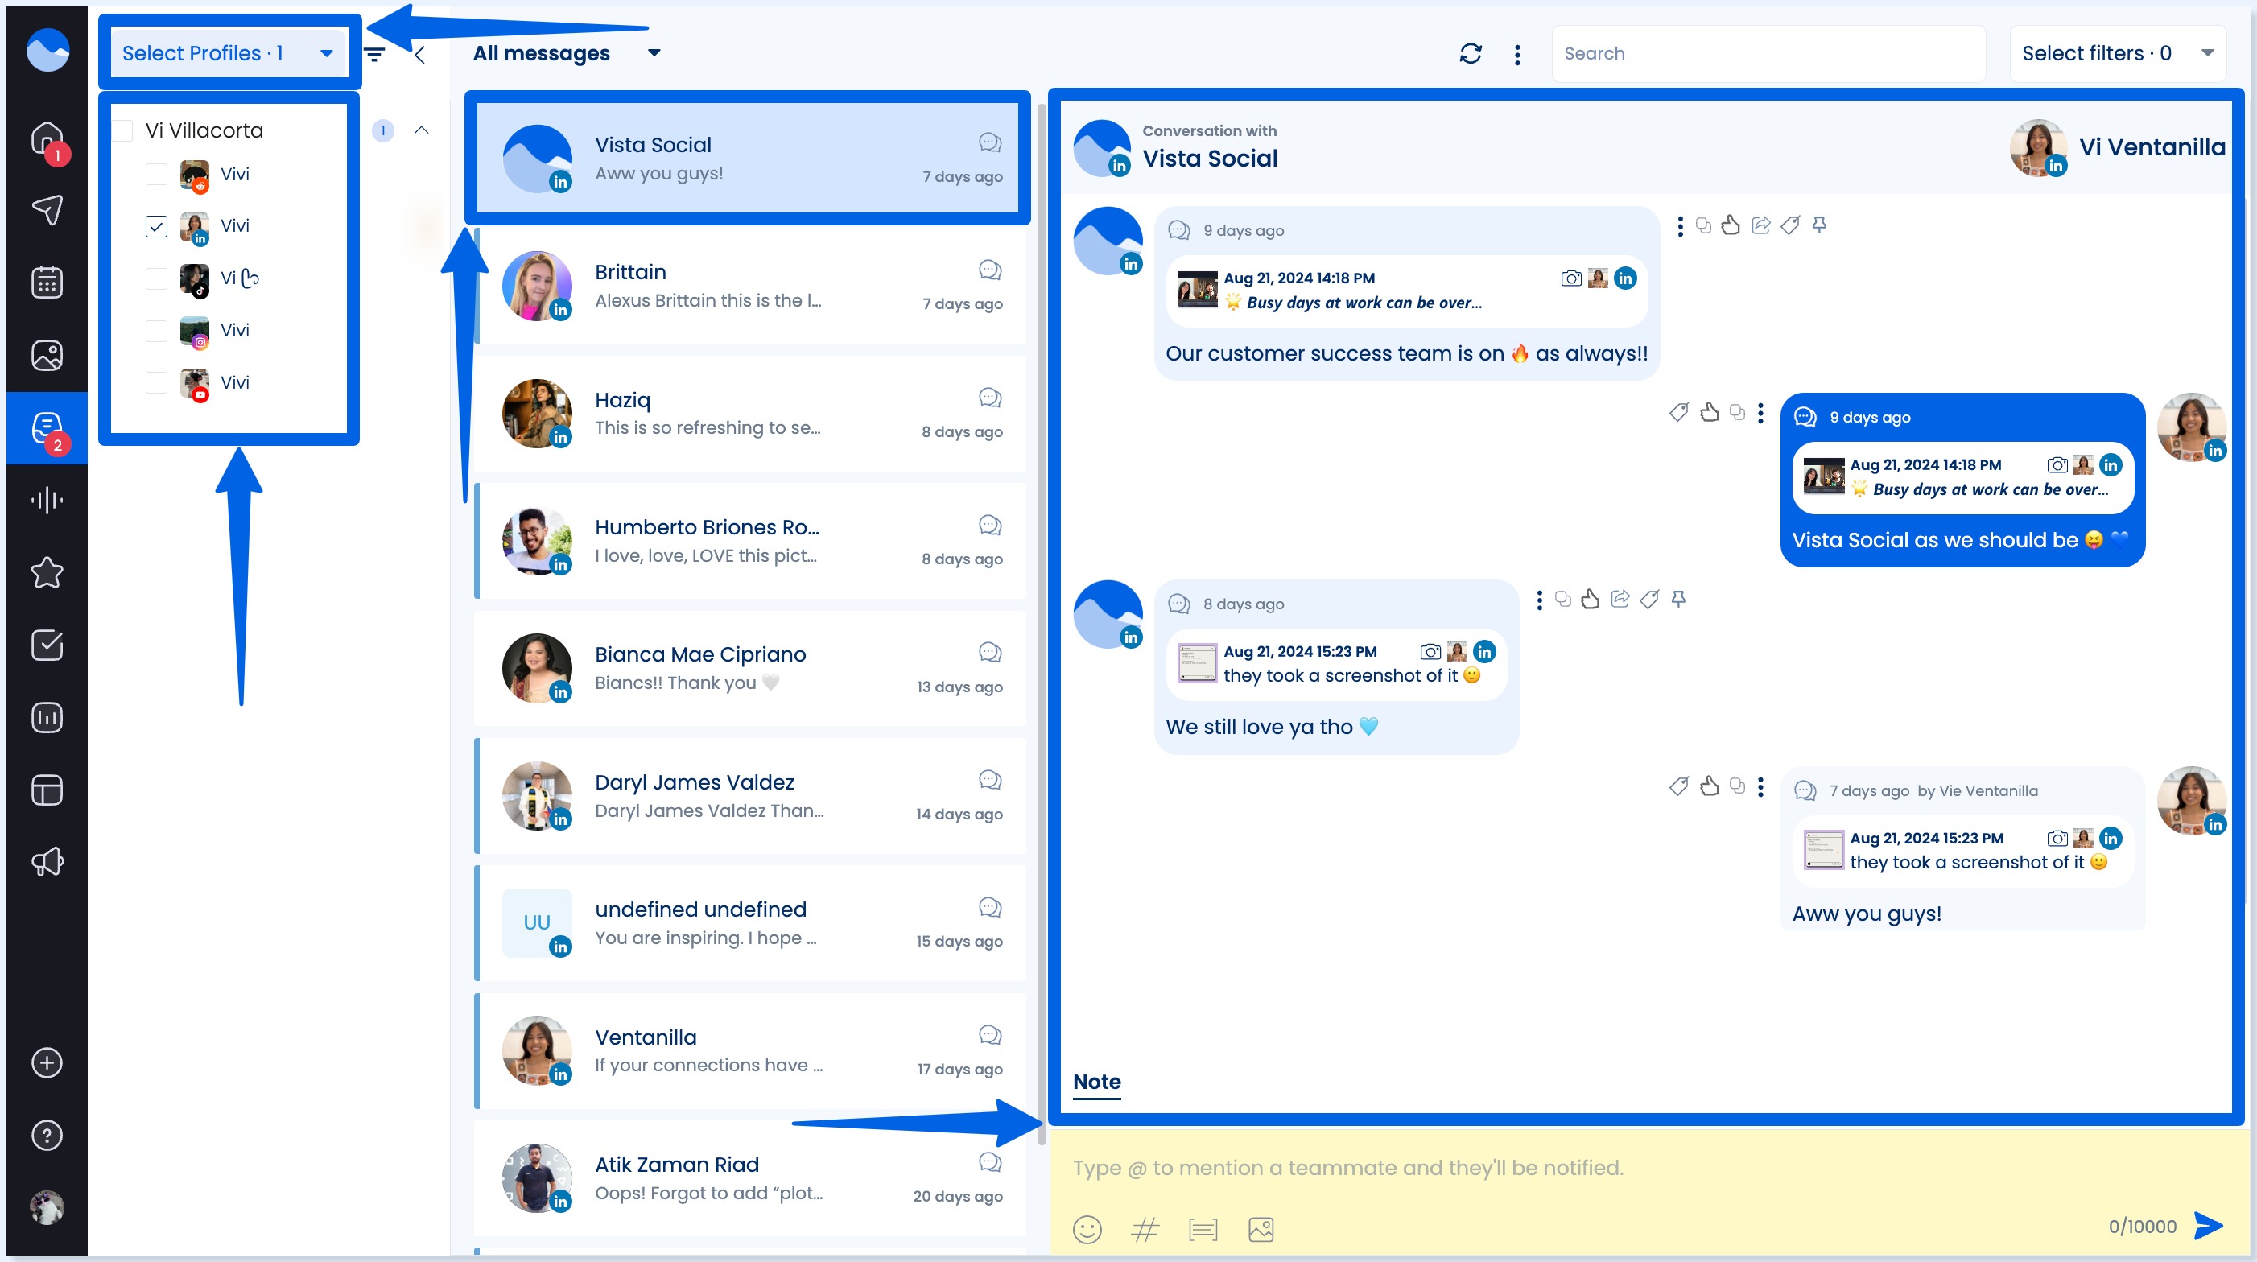Image resolution: width=2257 pixels, height=1262 pixels.
Task: Switch to the Note tab
Action: coord(1096,1083)
